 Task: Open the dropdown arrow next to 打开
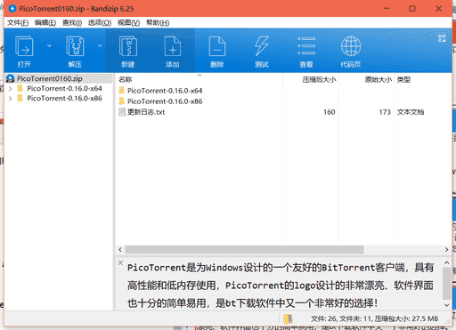49,45
